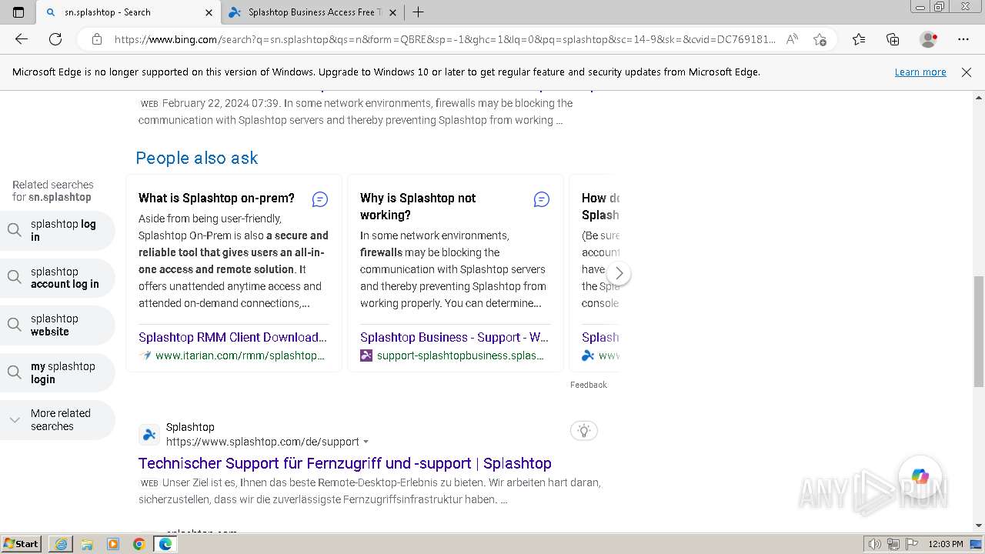Open the Collections panel
This screenshot has width=985, height=554.
[893, 39]
